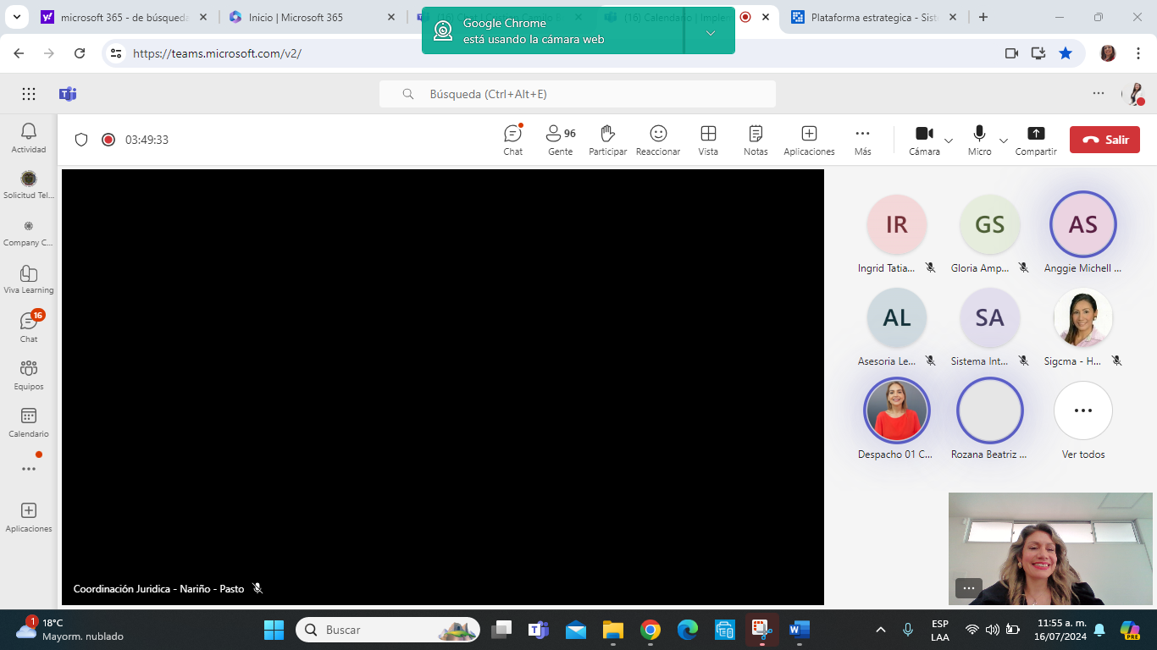Viewport: 1157px width, 650px height.
Task: Open sidebar Aplicaciones store
Action: coord(29,516)
